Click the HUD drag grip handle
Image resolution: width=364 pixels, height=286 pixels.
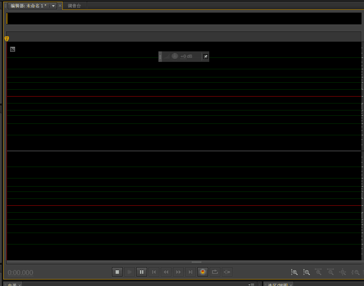(160, 57)
